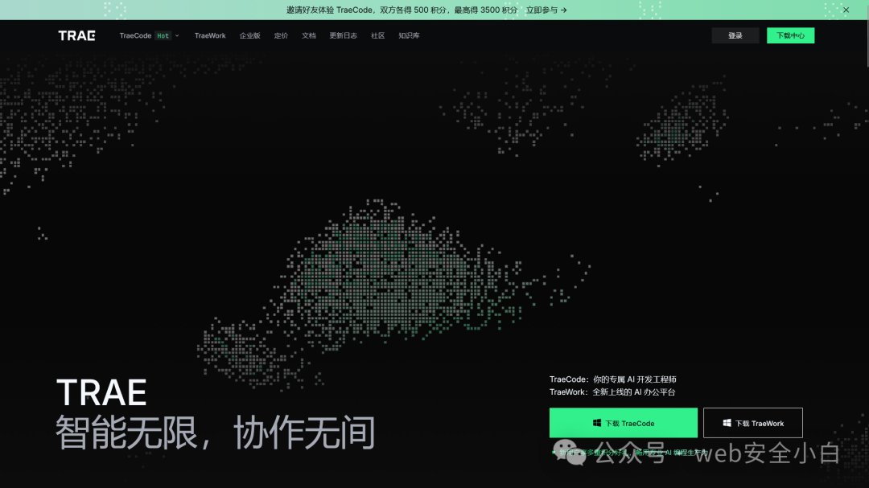View the 更新日志 page
869x488 pixels.
(343, 35)
